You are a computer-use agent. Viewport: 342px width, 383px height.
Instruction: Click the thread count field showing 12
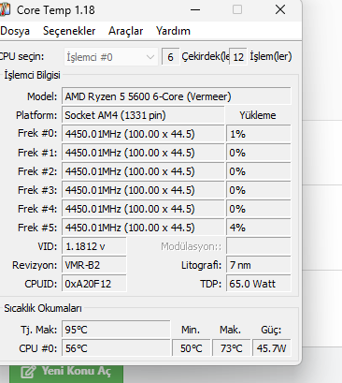pos(238,57)
